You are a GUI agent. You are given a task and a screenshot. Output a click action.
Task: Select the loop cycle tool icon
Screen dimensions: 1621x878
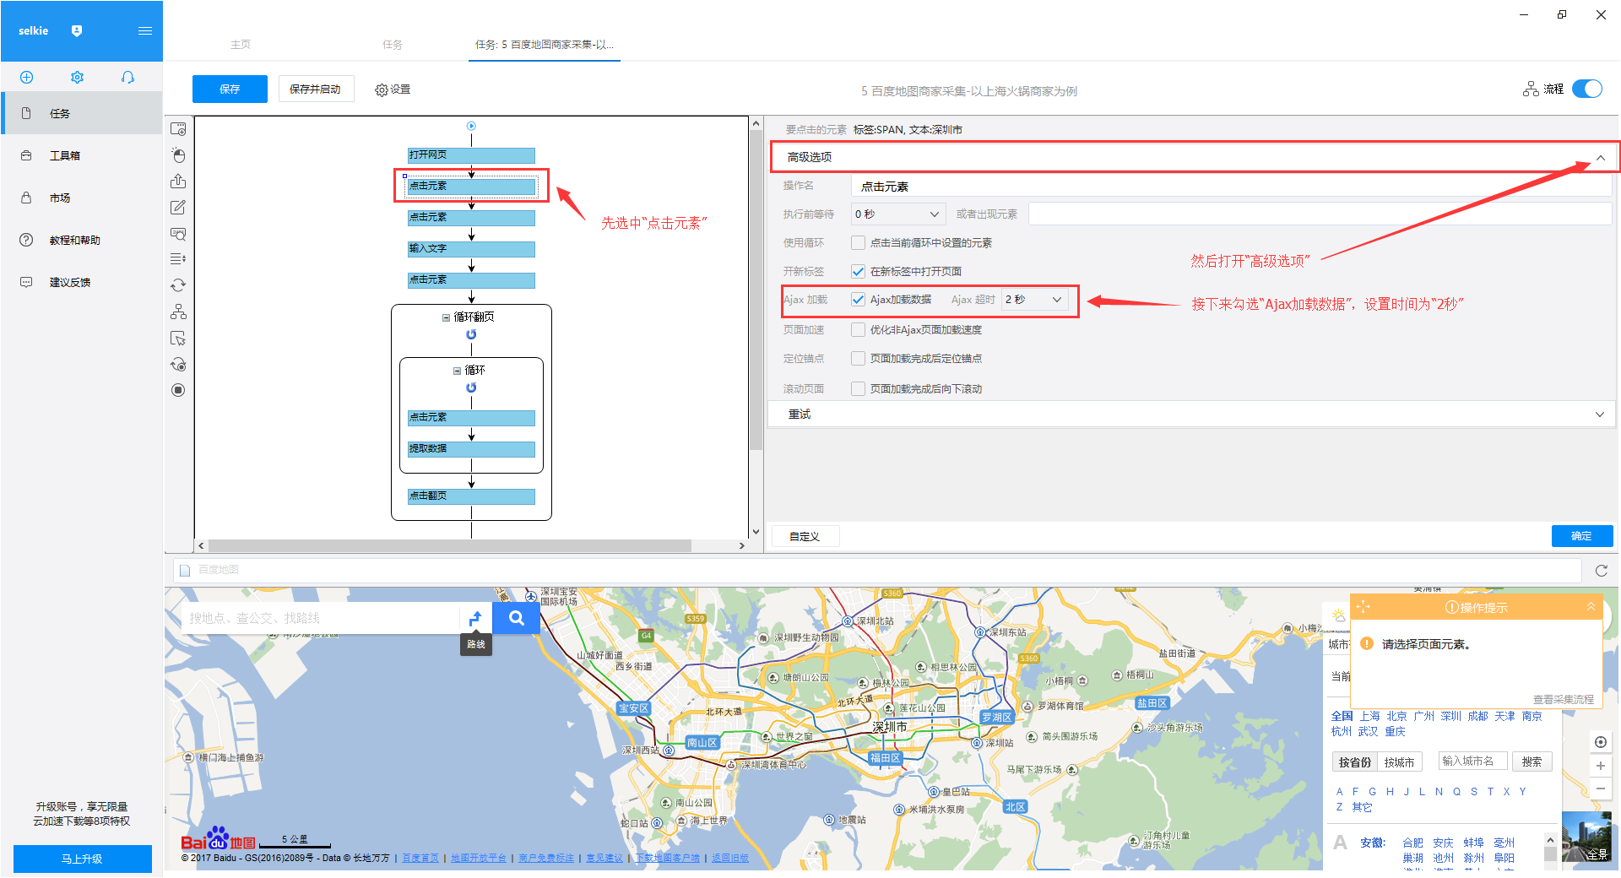[x=178, y=285]
